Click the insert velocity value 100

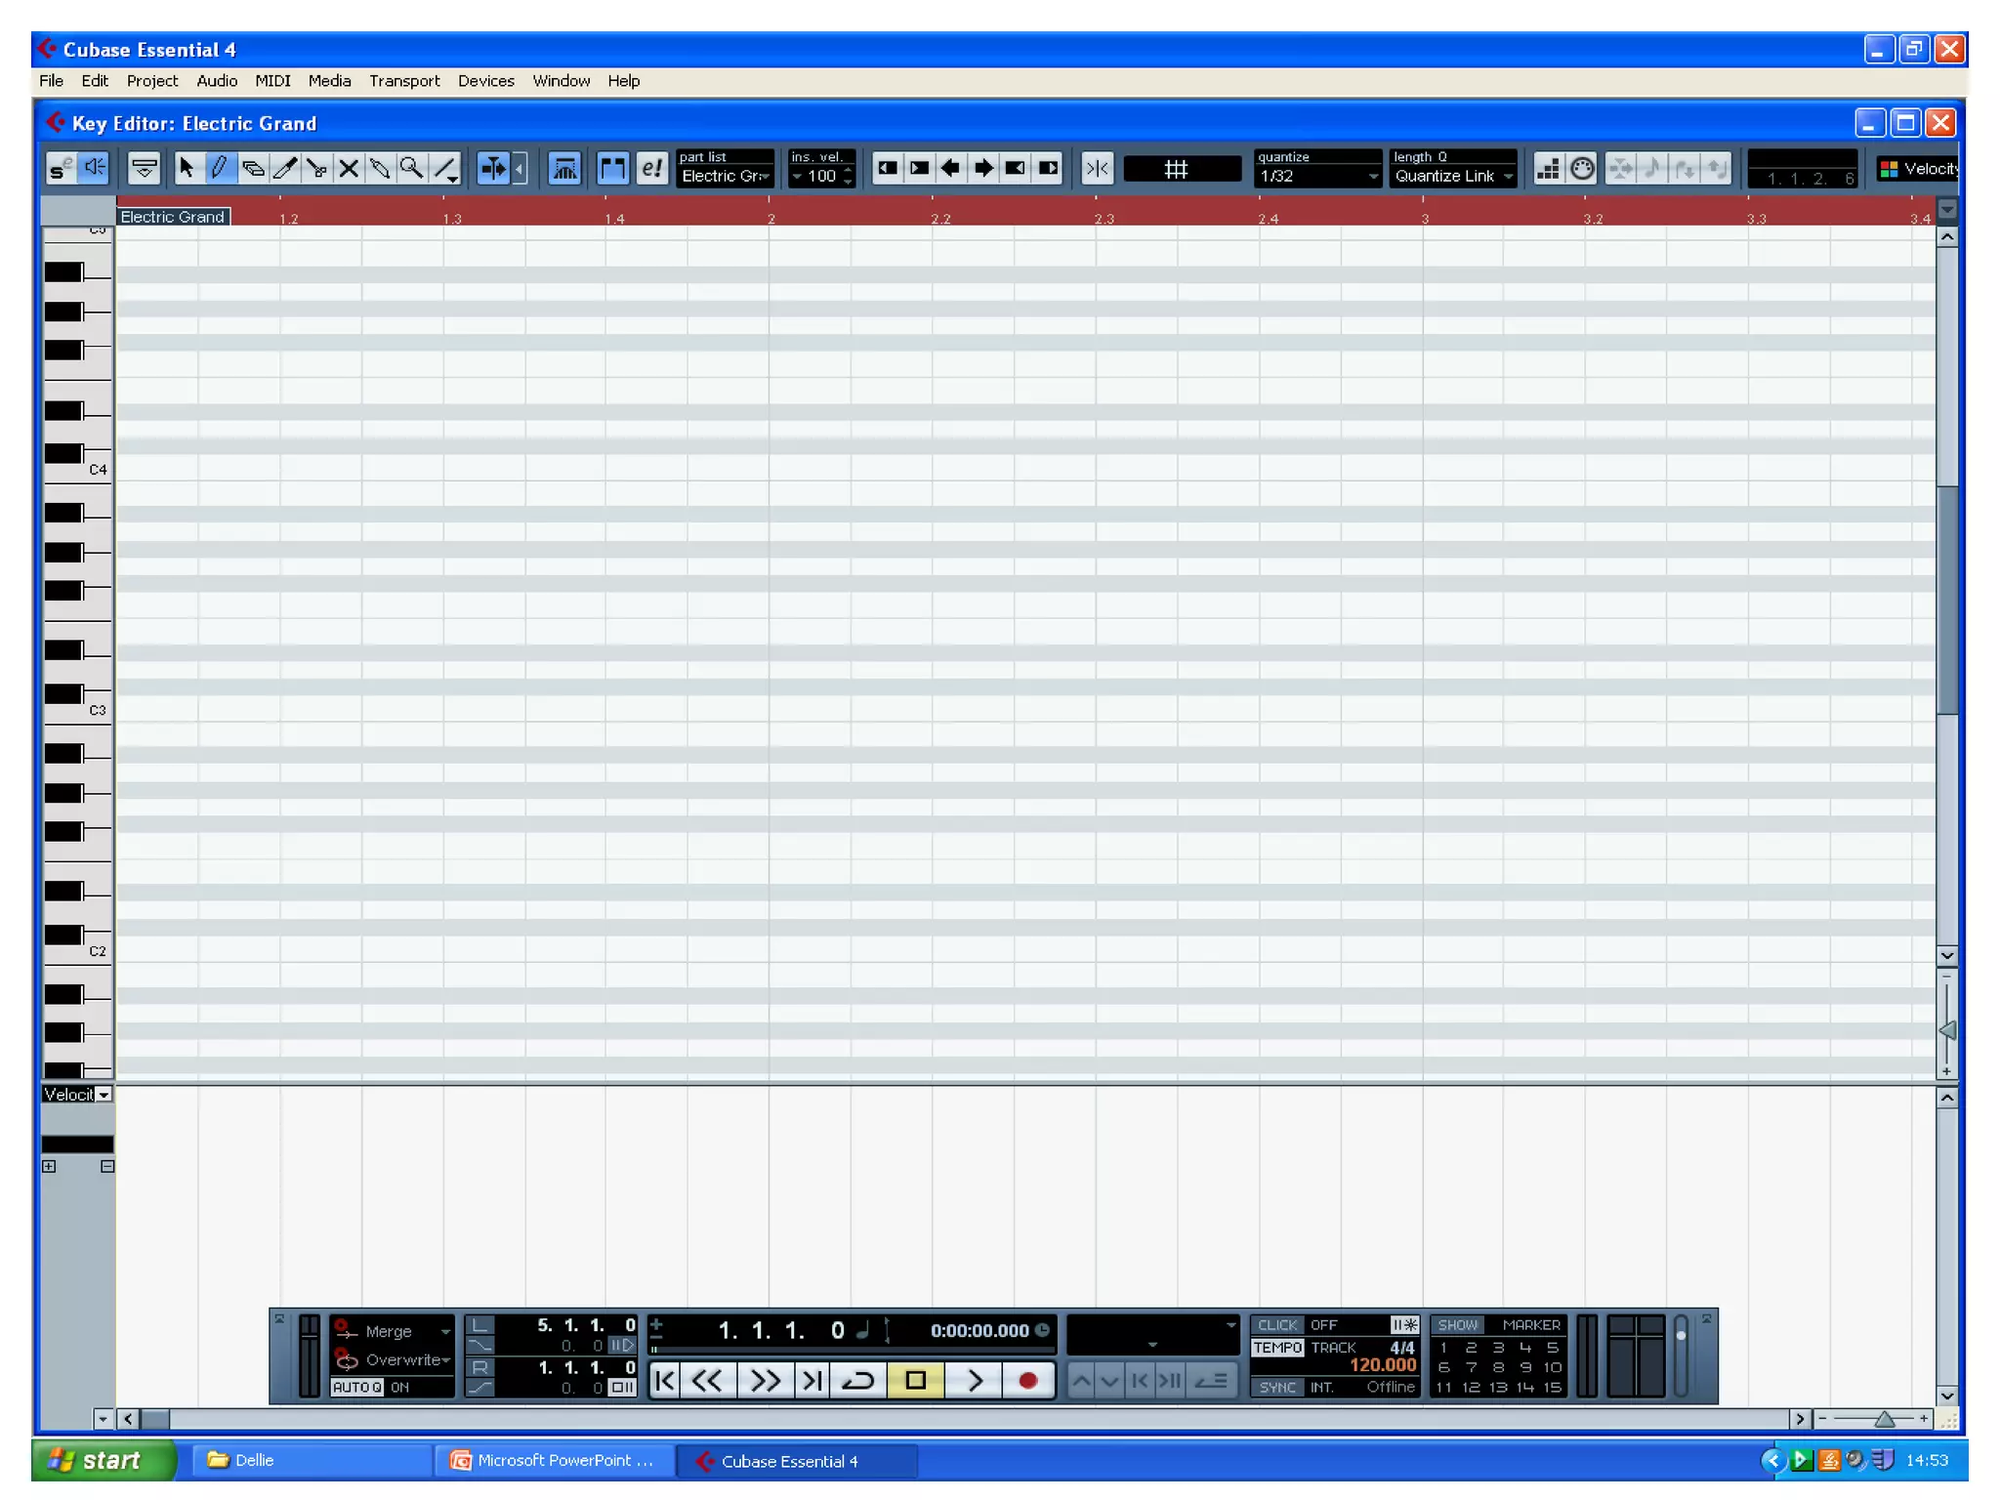(821, 177)
